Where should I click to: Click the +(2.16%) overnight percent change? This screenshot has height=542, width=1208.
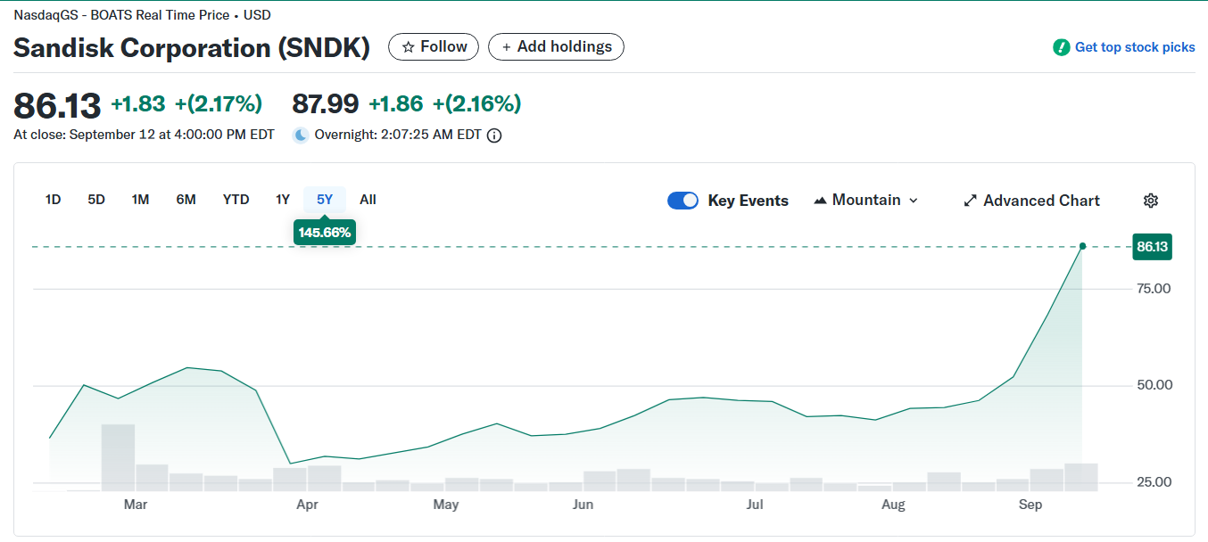pyautogui.click(x=476, y=104)
